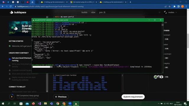Open the 'Welcome, let's get you' lesson
This screenshot has width=189, height=106.
(20, 46)
